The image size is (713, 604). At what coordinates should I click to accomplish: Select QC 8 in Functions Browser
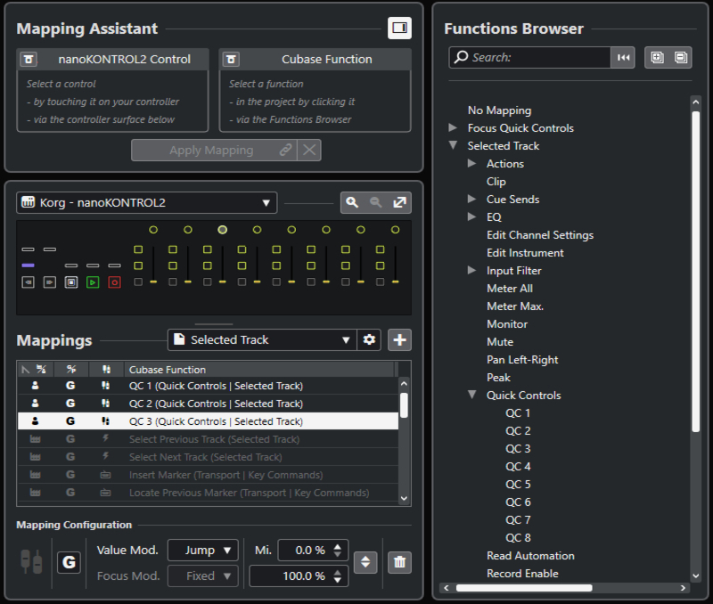pyautogui.click(x=518, y=538)
